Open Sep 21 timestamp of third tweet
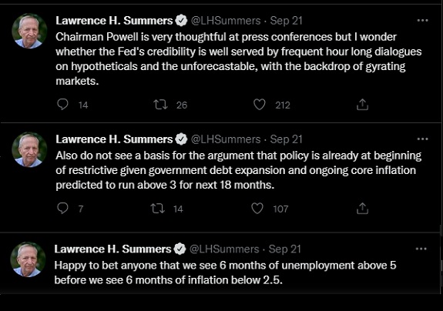This screenshot has height=311, width=443. 285,249
